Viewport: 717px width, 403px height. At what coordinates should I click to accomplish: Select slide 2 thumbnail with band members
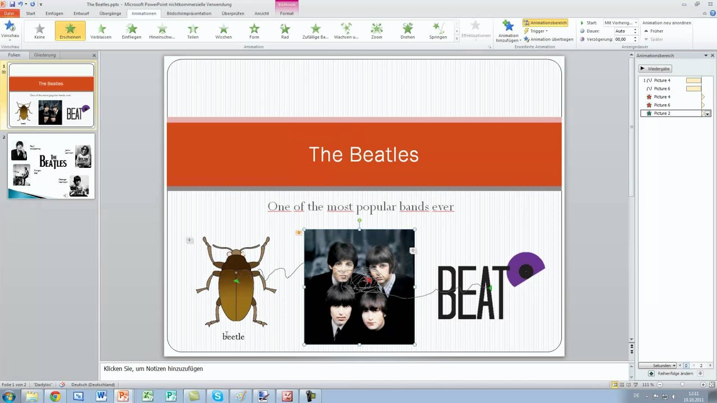51,166
